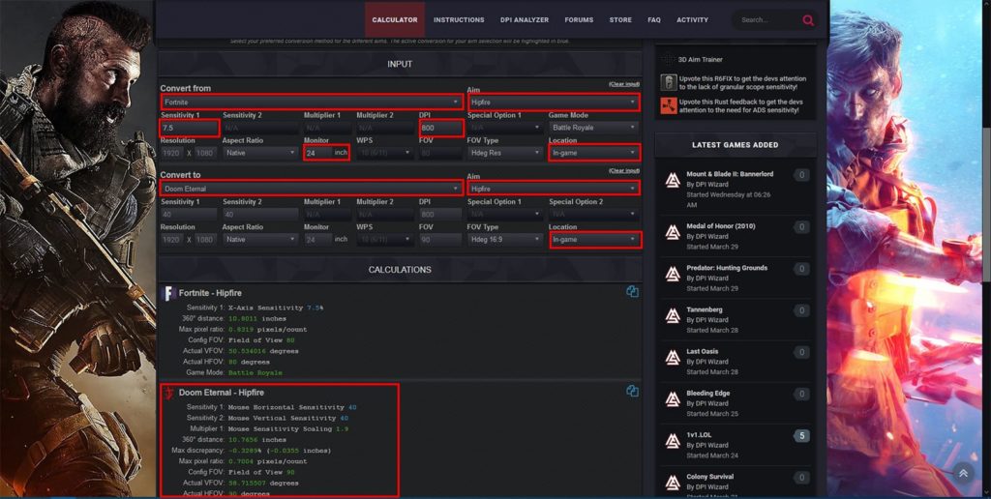Open Convert to Location dropdown
This screenshot has width=991, height=499.
pos(595,240)
